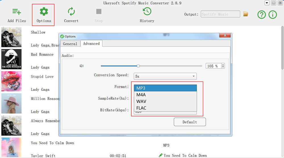Click the 00:02:51 duration text
The height and width of the screenshot is (158, 284).
(x=118, y=156)
